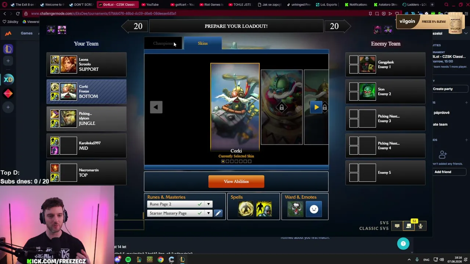Expand the Starter Mastery Page dropdown

tap(208, 213)
